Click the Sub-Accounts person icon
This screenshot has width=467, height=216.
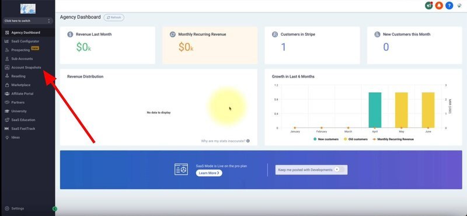(7, 59)
